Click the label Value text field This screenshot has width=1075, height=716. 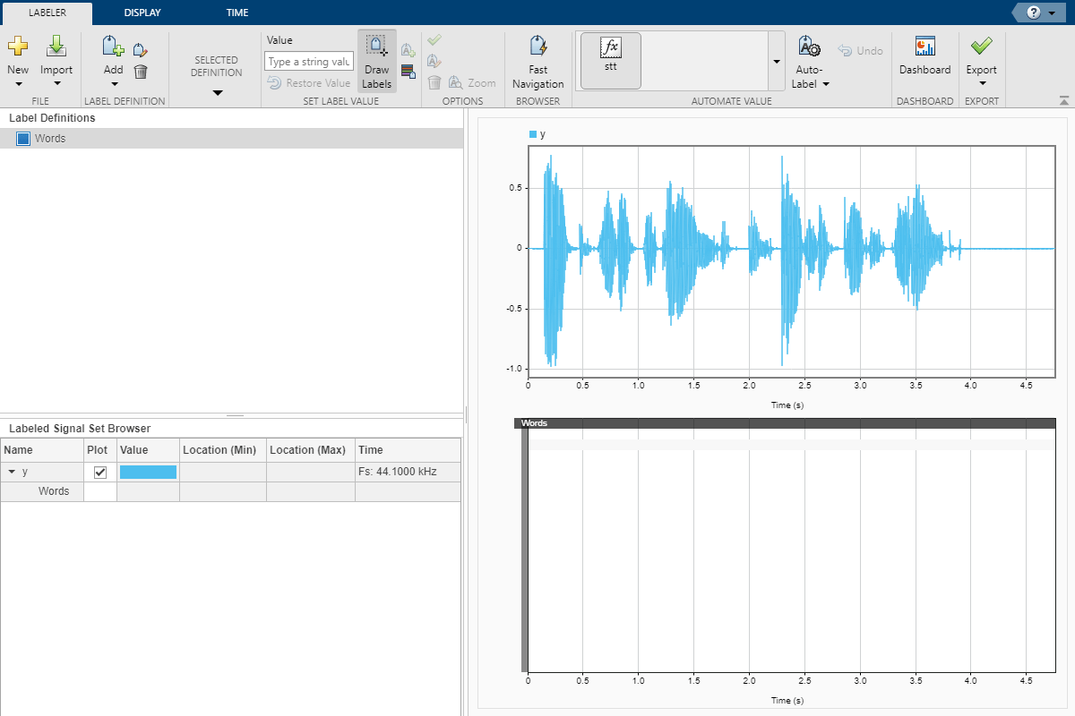[309, 62]
